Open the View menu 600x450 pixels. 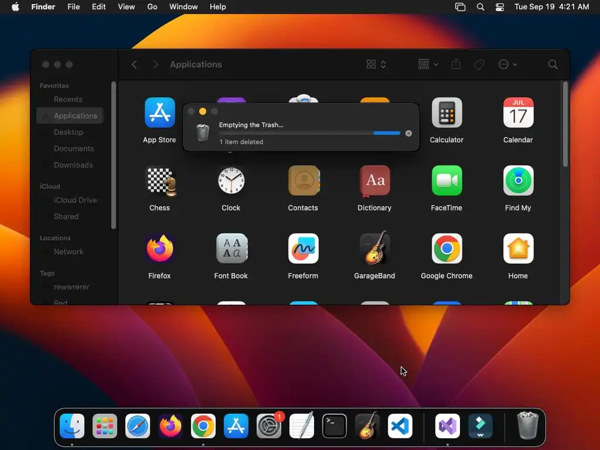tap(127, 7)
